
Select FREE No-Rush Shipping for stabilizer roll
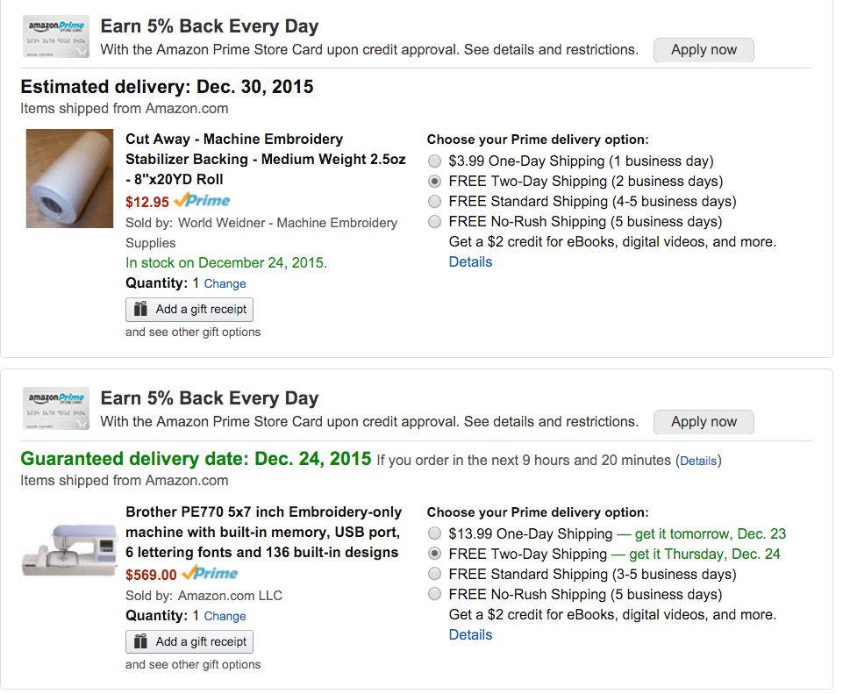click(434, 222)
